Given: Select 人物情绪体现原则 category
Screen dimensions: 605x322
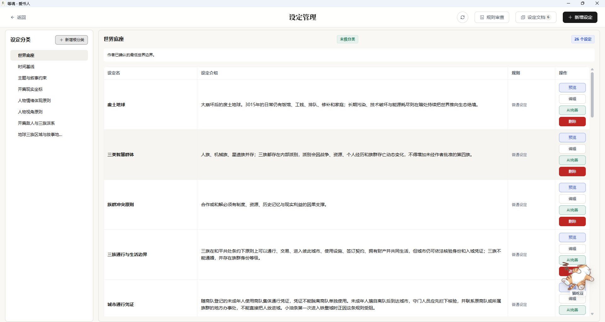Looking at the screenshot, I should tap(49, 101).
